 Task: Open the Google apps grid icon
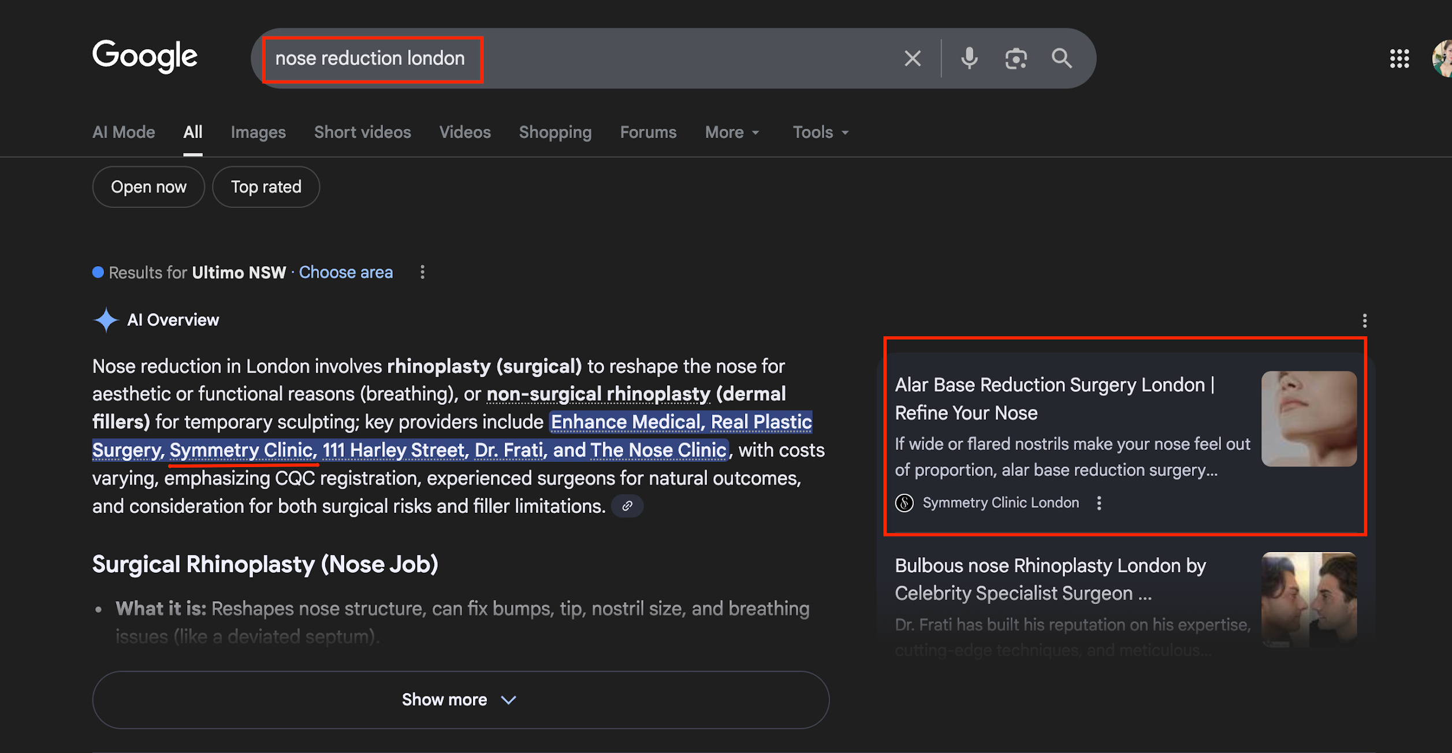click(x=1399, y=58)
